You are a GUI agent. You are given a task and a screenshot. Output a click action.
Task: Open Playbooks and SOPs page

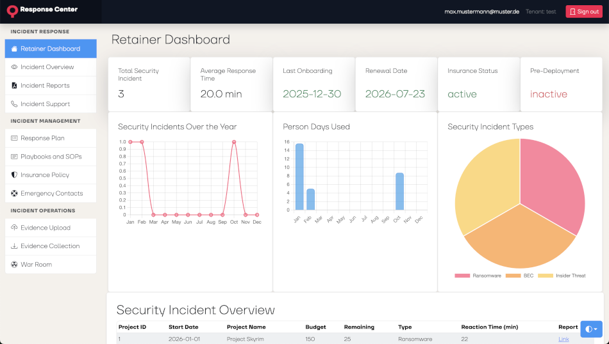tap(51, 157)
